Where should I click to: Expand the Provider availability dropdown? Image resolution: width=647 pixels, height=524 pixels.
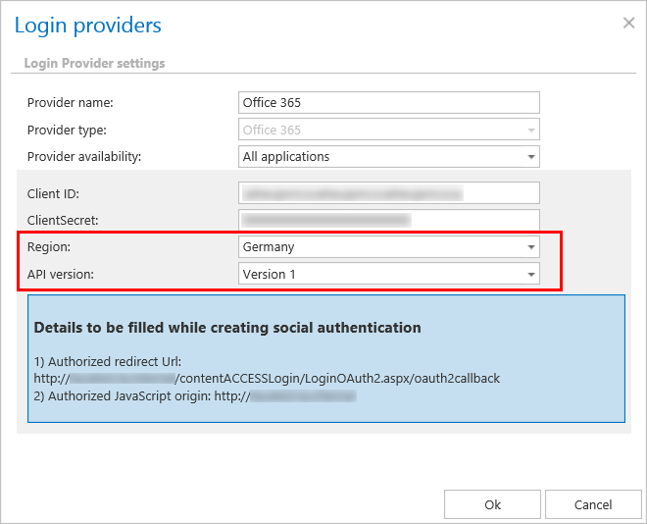389,156
